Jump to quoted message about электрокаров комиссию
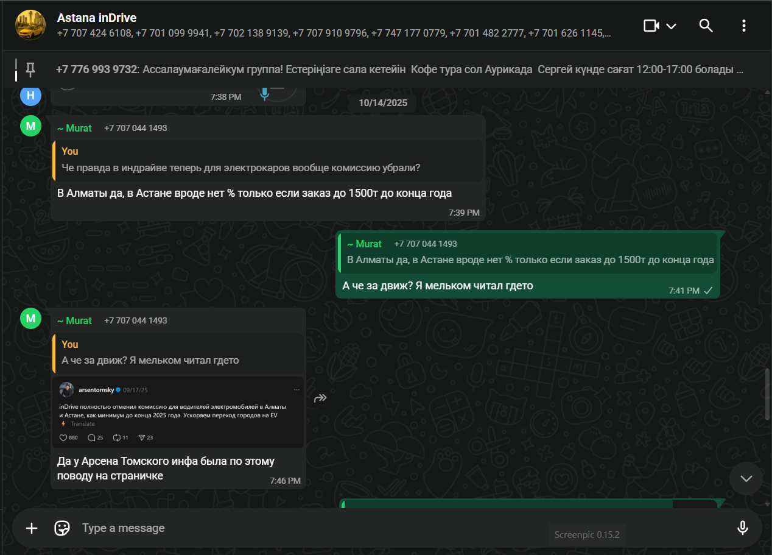 pyautogui.click(x=267, y=160)
